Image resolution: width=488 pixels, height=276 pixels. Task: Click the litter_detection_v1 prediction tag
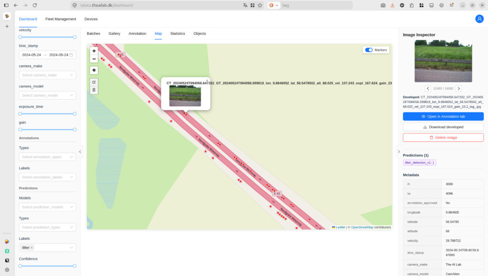click(x=419, y=163)
